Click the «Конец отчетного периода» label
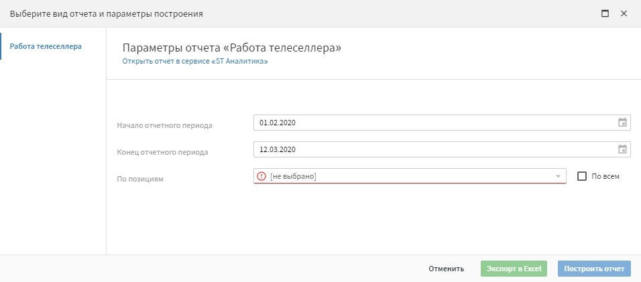 pyautogui.click(x=162, y=152)
